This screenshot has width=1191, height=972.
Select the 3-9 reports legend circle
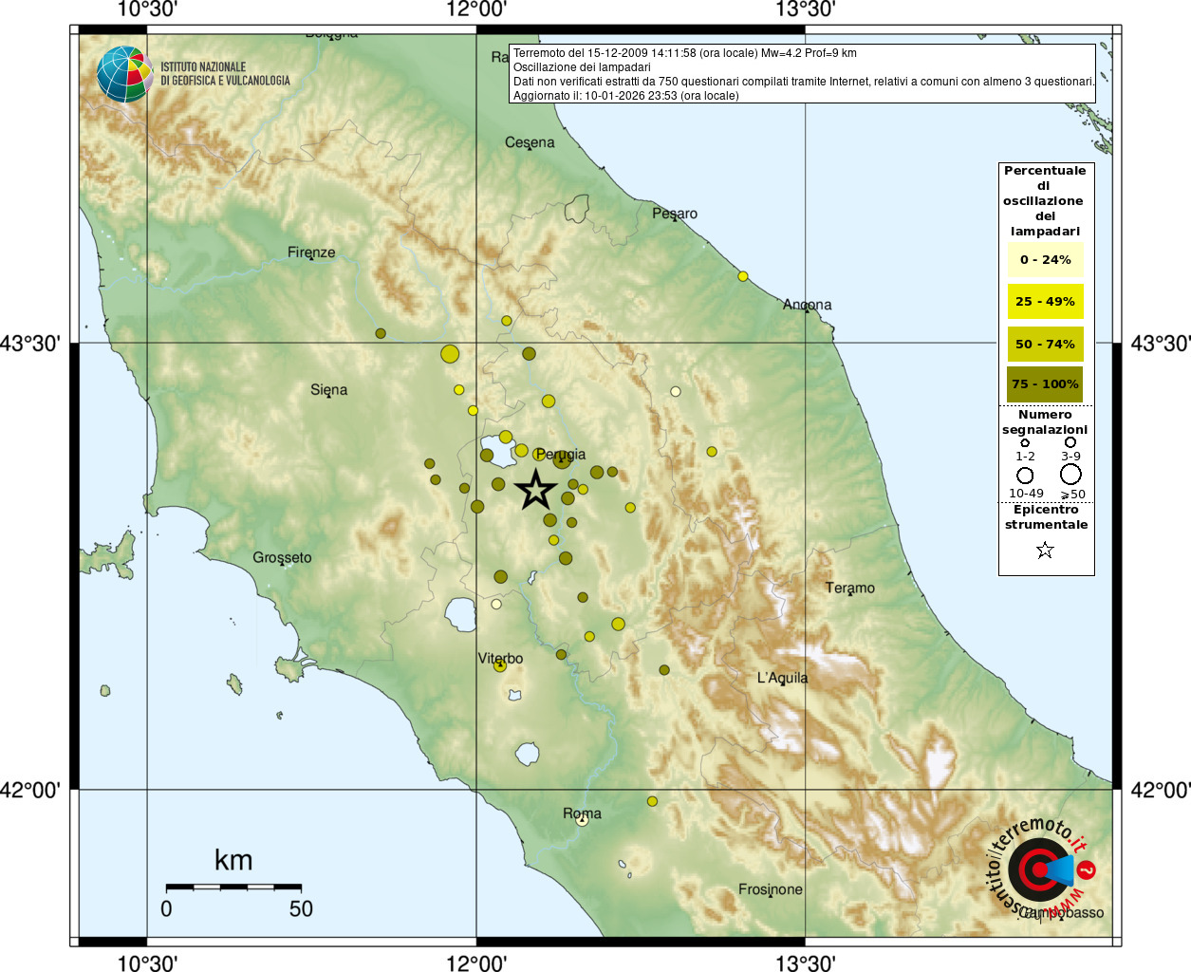(x=1070, y=442)
